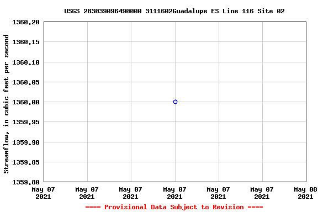
Task: Click the Provisional Data Subject to Revision notice
Action: pos(174,207)
